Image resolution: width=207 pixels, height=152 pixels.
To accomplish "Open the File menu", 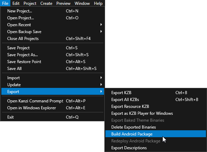I will (5, 3).
